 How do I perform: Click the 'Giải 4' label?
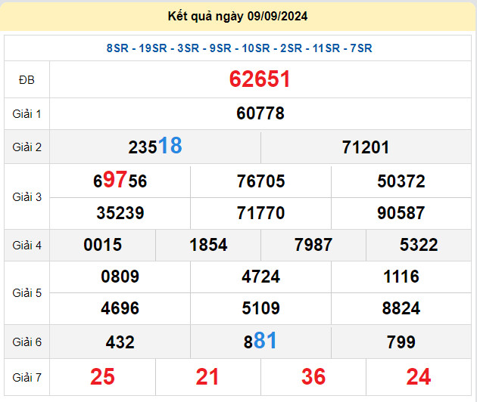click(26, 246)
